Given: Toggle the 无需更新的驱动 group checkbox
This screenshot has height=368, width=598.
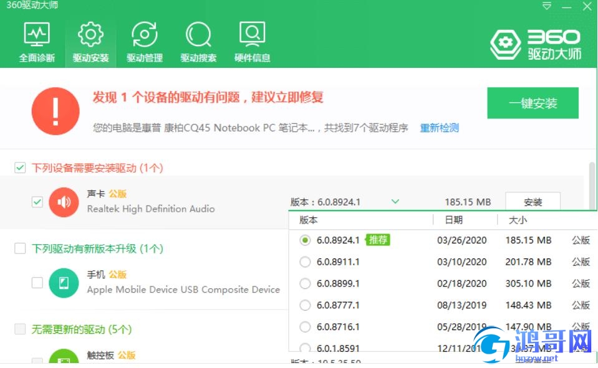Looking at the screenshot, I should pyautogui.click(x=20, y=329).
